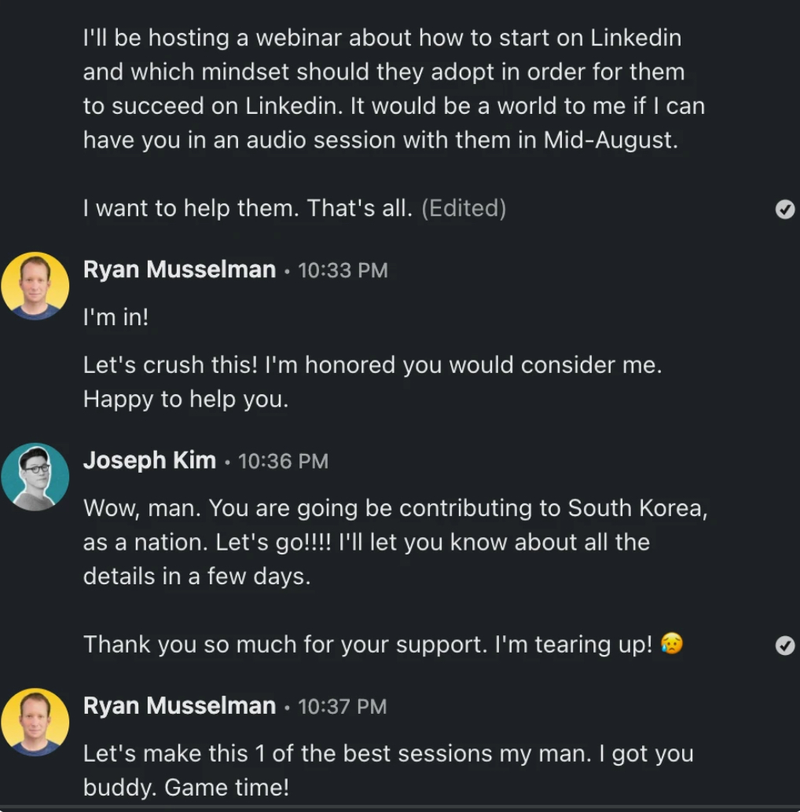
Task: Click the read receipt checkmark next to "(Edited)" message
Action: [x=784, y=209]
